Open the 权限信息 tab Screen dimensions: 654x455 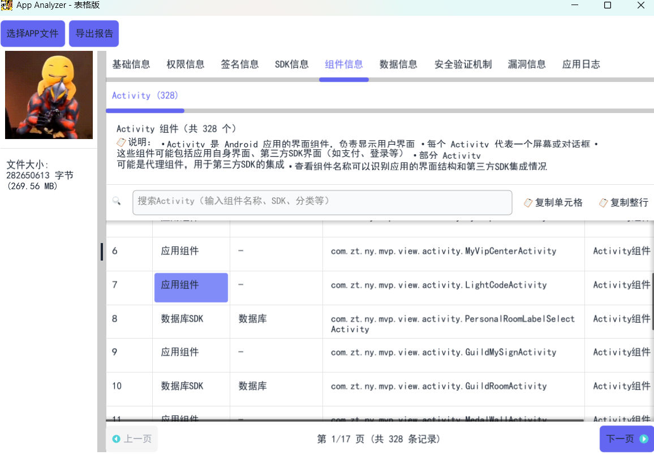186,64
